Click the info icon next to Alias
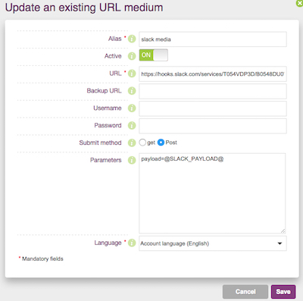Viewport: 303px width, 301px height. (x=132, y=39)
